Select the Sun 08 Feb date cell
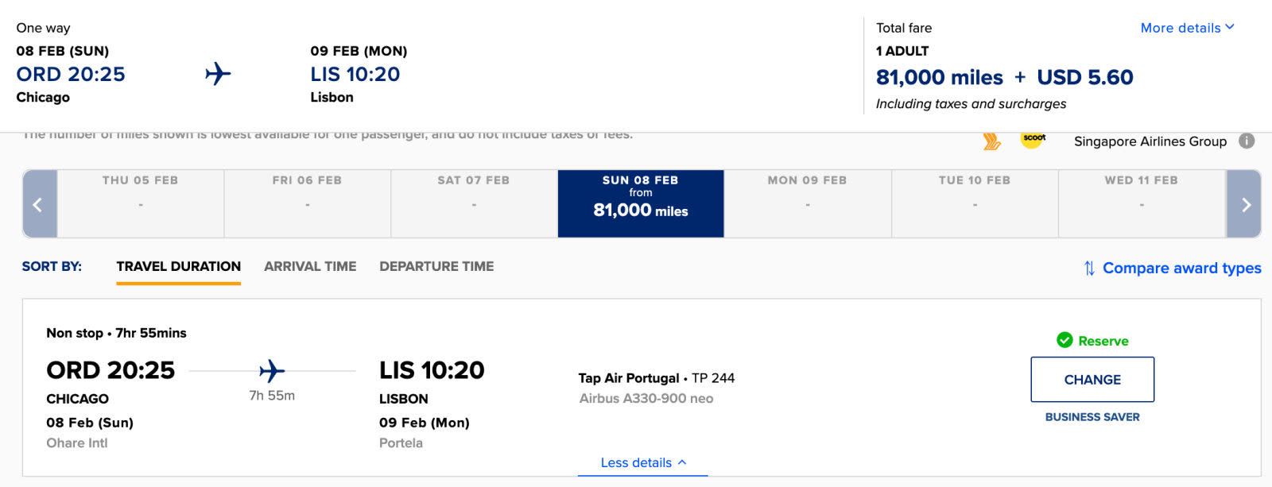Viewport: 1272px width, 487px height. point(641,203)
